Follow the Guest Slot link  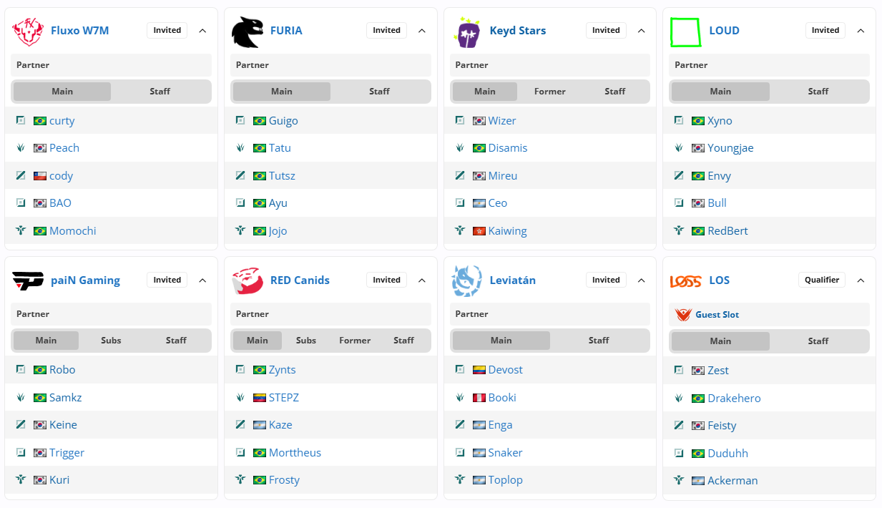(x=717, y=315)
